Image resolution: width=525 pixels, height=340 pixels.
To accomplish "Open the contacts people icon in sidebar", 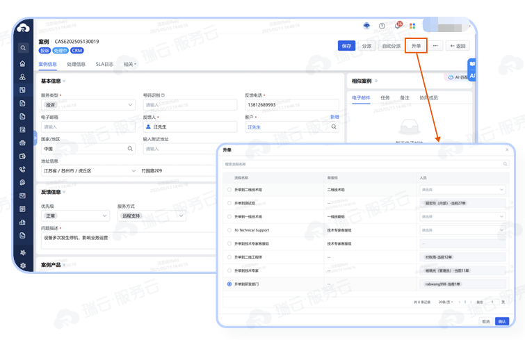I will click(x=22, y=76).
